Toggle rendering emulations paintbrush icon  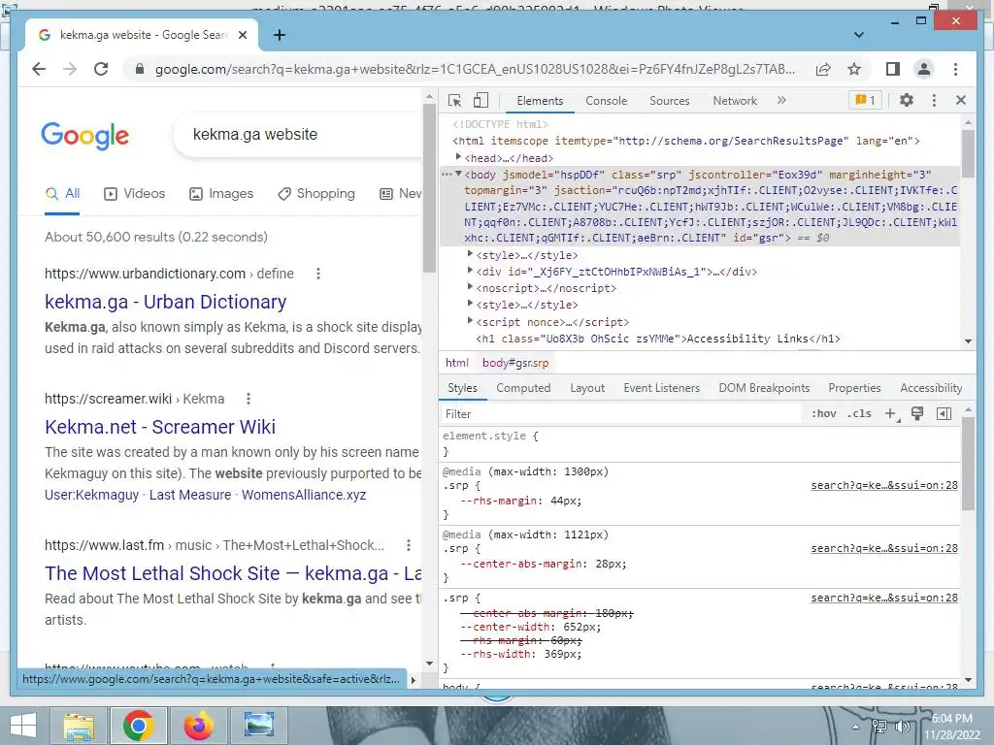(916, 413)
